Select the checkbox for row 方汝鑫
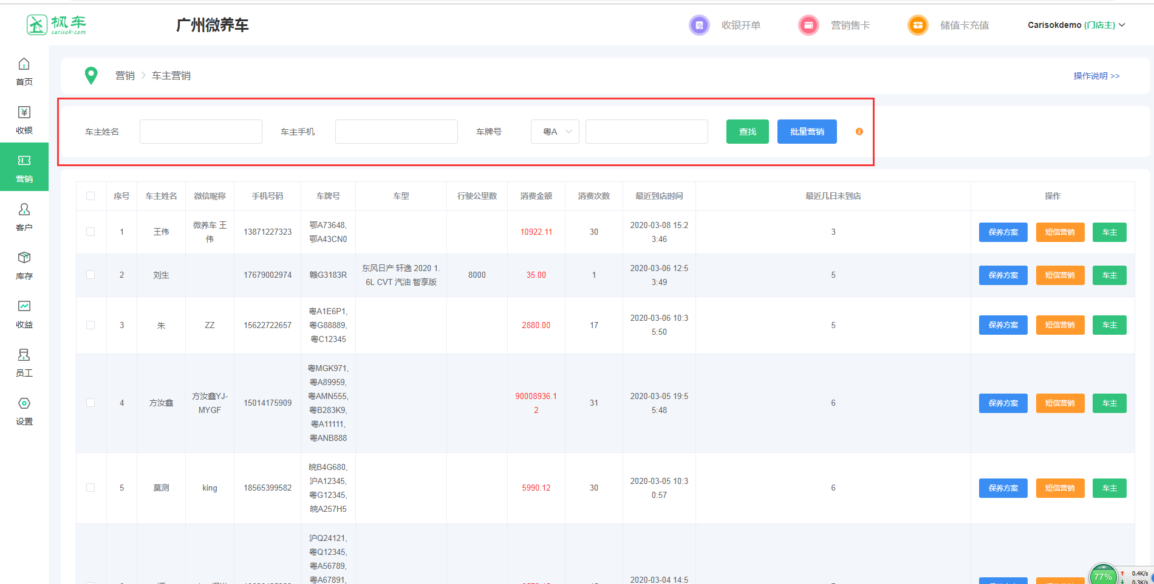1154x584 pixels. click(90, 403)
